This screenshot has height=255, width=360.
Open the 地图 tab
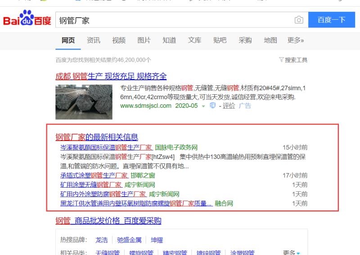(270, 40)
